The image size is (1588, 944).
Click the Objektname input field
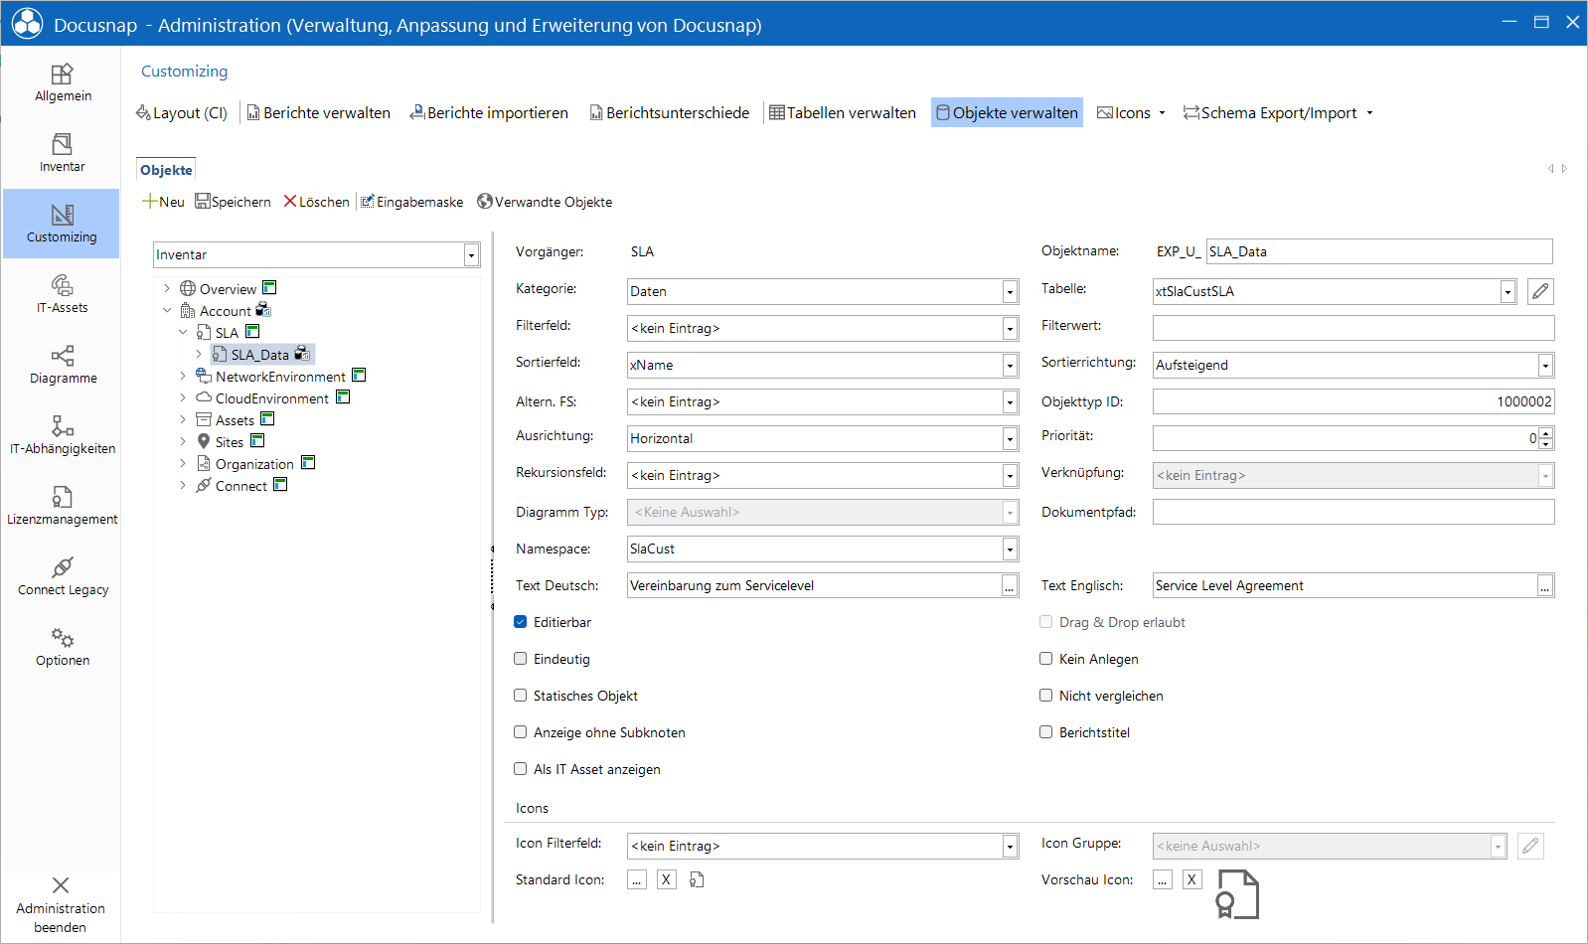click(1379, 251)
